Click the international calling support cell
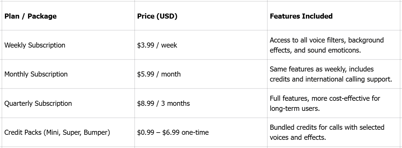This screenshot has height=148, width=402. click(331, 74)
